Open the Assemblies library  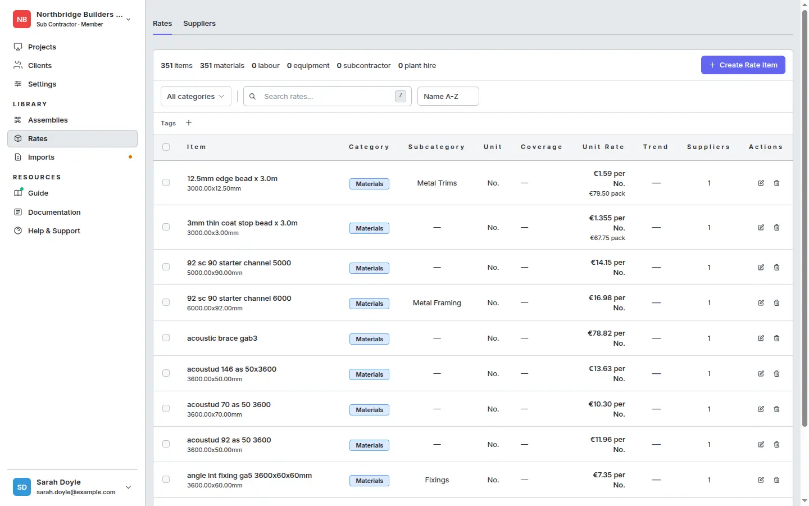point(72,120)
